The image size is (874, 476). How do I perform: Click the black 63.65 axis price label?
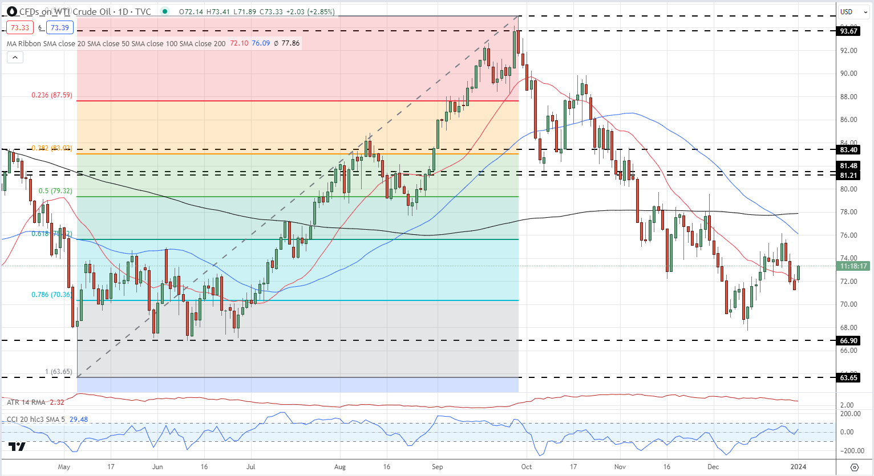click(x=849, y=378)
